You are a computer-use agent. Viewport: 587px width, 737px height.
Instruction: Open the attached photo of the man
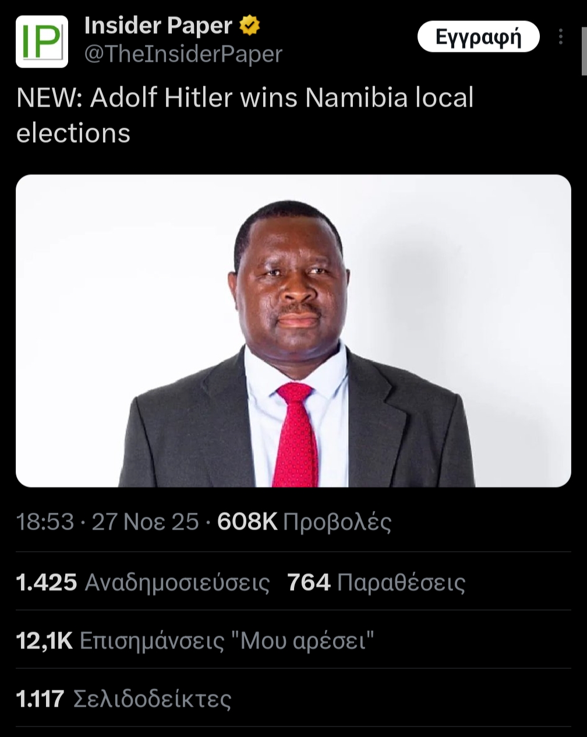(x=293, y=330)
